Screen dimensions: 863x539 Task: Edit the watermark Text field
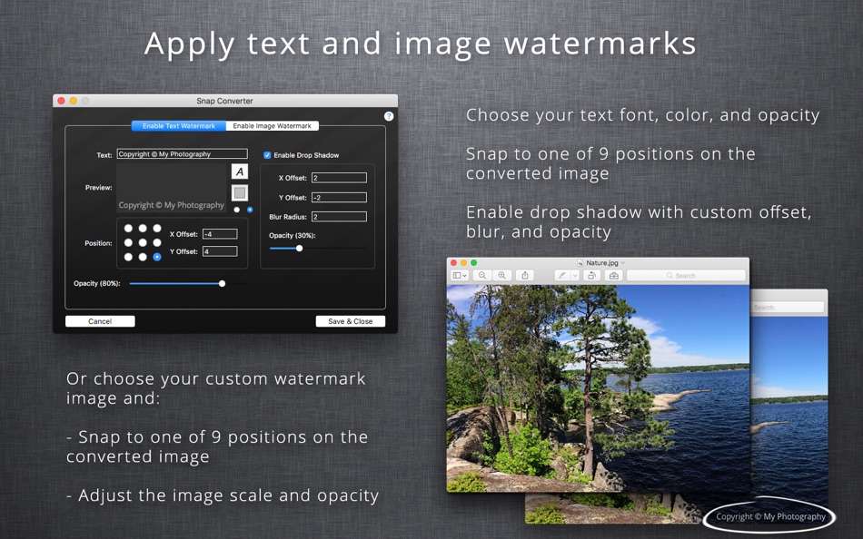[183, 154]
